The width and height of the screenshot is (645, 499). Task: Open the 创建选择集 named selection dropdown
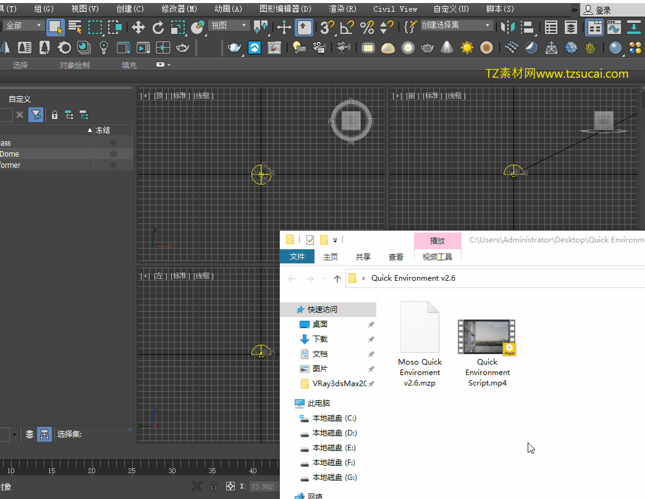[x=456, y=25]
